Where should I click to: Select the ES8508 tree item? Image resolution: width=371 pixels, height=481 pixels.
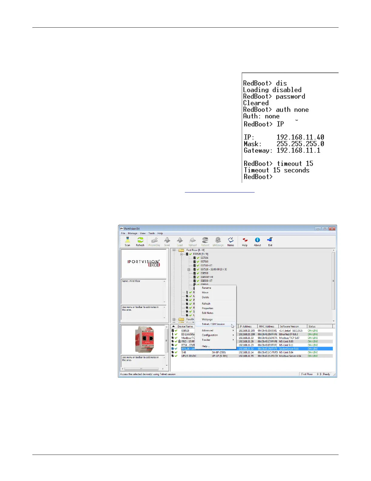click(x=204, y=273)
